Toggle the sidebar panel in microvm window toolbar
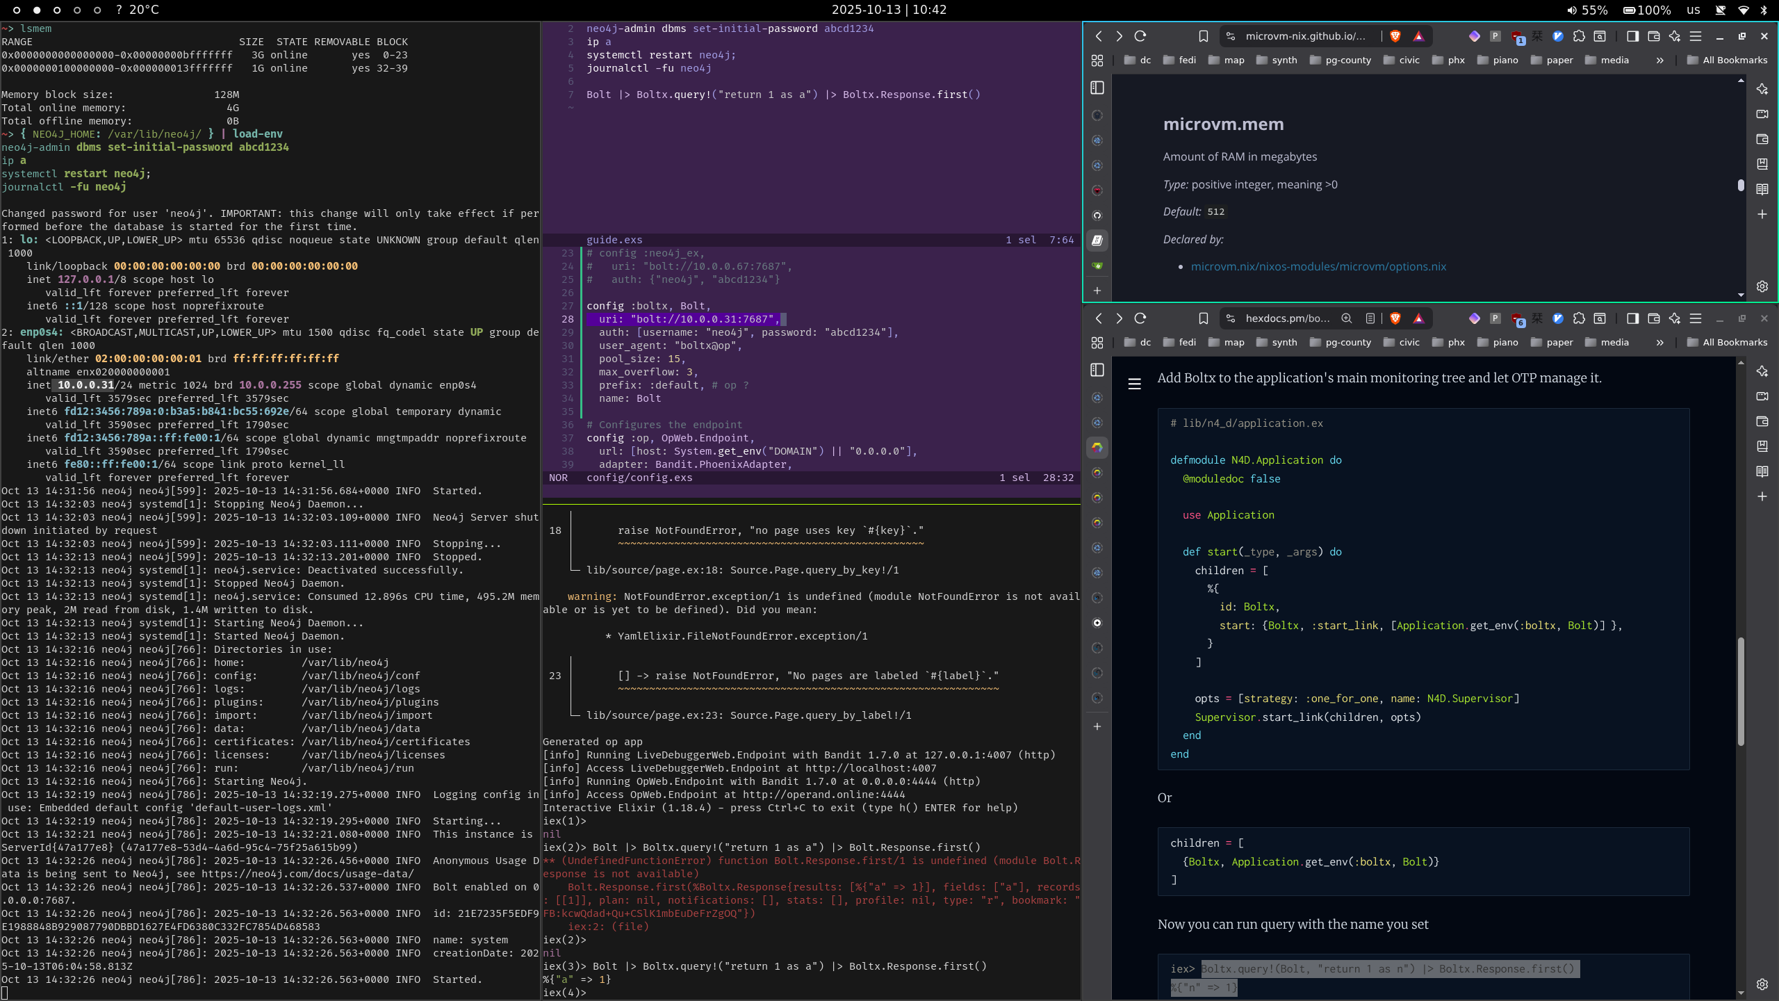 pos(1633,36)
